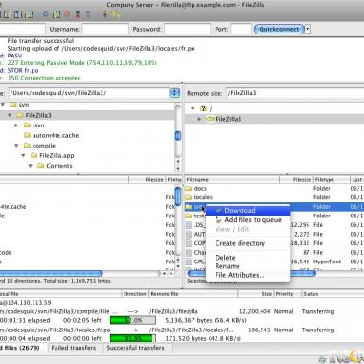Select FileZilla.app in the local tree
Screen dimensions: 364x364
click(57, 156)
